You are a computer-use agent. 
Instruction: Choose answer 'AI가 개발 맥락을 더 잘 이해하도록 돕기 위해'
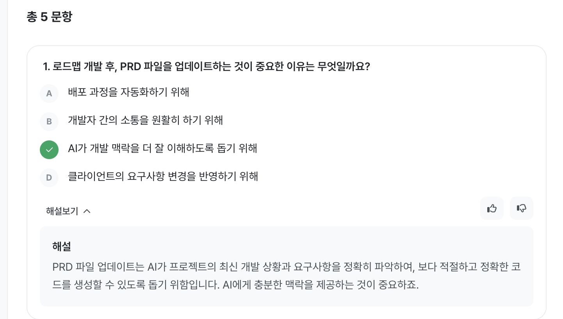tap(162, 149)
